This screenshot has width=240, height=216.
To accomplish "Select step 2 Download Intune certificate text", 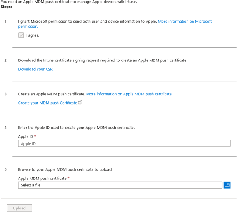I will pyautogui.click(x=103, y=60).
